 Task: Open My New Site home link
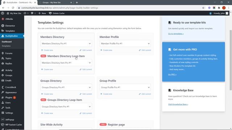14,13
